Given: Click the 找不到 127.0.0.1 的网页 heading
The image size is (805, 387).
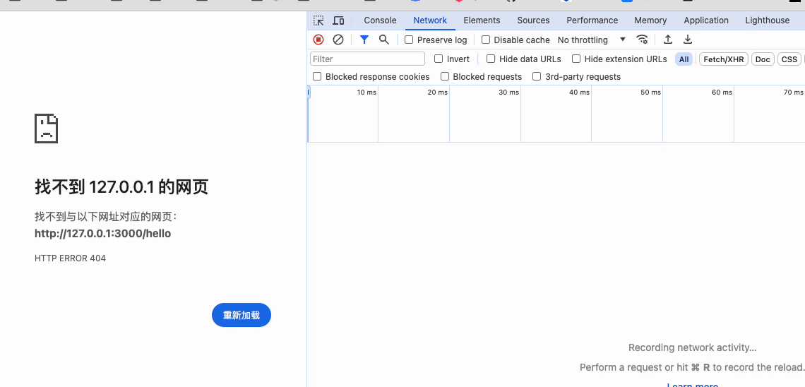Looking at the screenshot, I should coord(121,187).
